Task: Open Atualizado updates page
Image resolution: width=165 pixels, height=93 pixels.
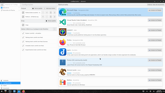Action: [x=10, y=88]
